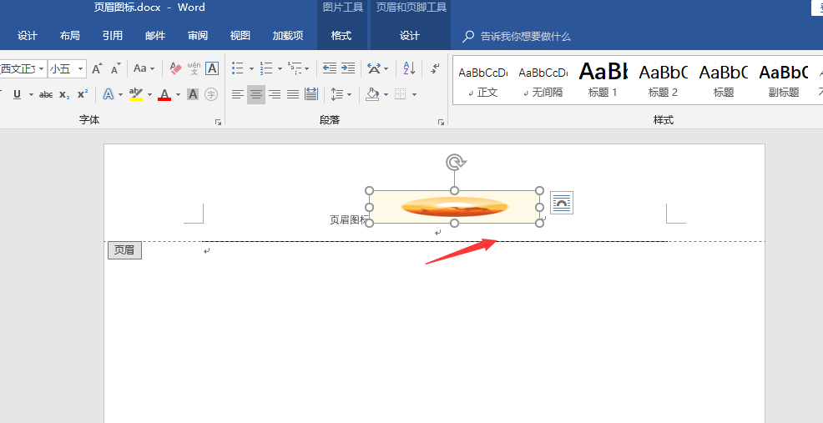Open paragraph dialog launcher

(x=441, y=123)
